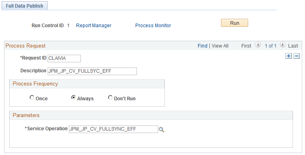The image size is (305, 155).
Task: Focus the Request ID input field
Action: (64, 58)
